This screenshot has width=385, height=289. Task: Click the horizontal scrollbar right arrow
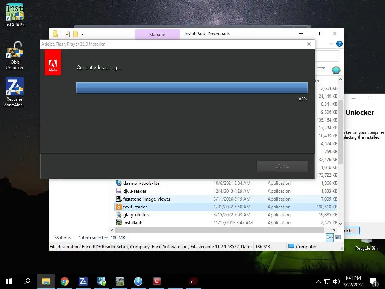[334, 230]
